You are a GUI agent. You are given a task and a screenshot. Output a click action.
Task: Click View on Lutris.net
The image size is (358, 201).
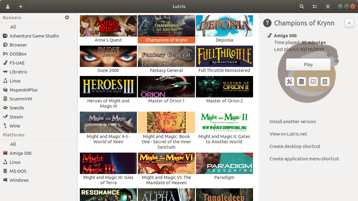[288, 134]
